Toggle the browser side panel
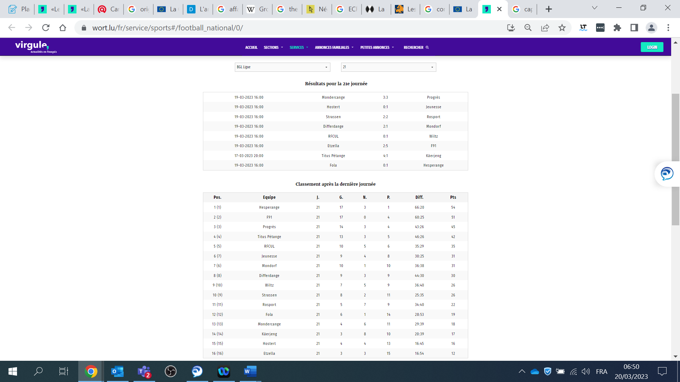Image resolution: width=680 pixels, height=382 pixels. 634,28
